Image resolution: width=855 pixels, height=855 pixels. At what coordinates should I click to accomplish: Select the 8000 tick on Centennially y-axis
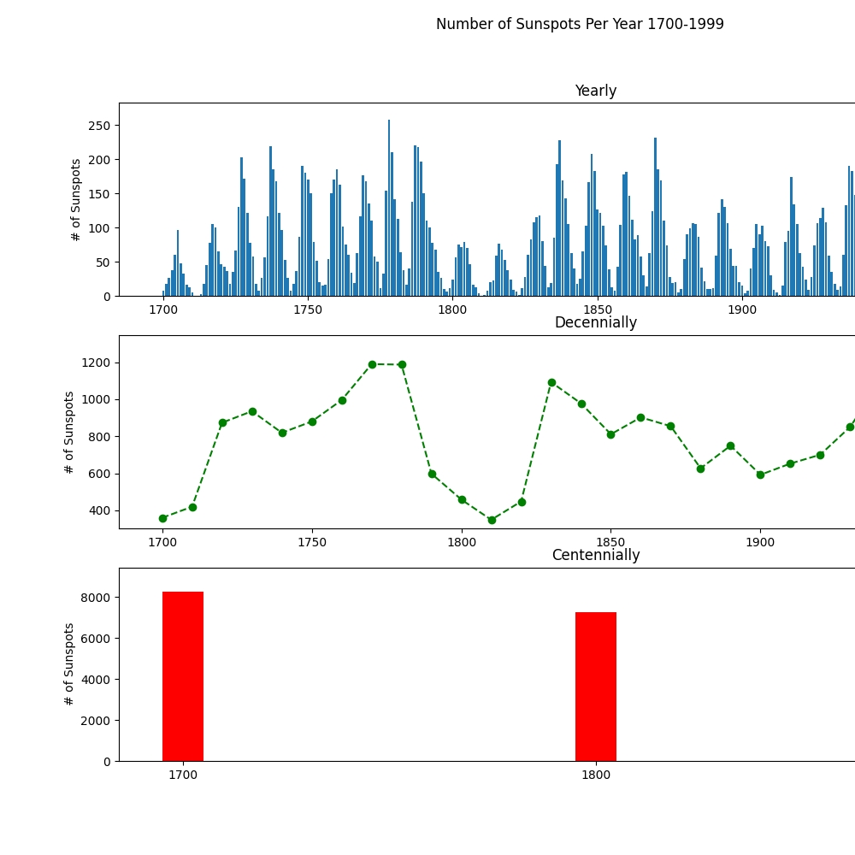[x=93, y=598]
